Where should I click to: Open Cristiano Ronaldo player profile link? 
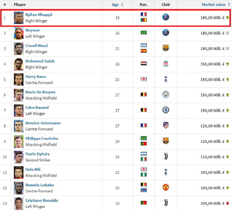[x=42, y=200]
